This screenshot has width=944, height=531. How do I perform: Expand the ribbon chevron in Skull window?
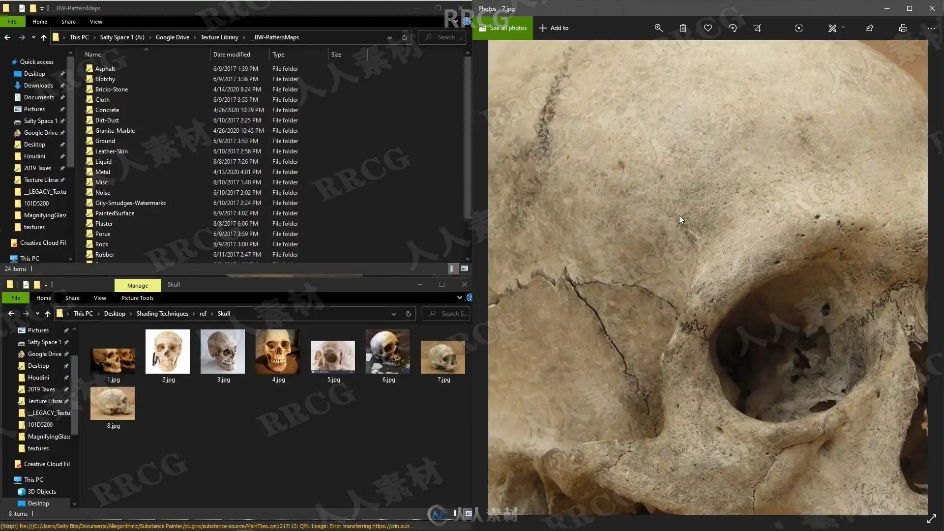(x=459, y=297)
